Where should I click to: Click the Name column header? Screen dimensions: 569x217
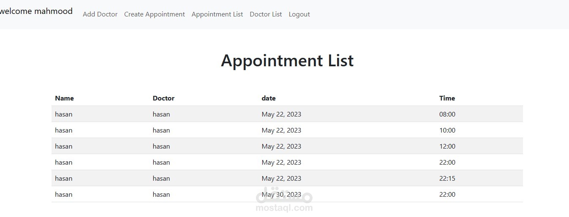point(64,98)
